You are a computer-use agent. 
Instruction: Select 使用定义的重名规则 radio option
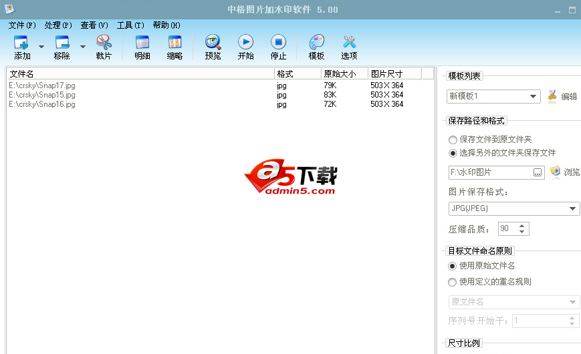pyautogui.click(x=452, y=282)
